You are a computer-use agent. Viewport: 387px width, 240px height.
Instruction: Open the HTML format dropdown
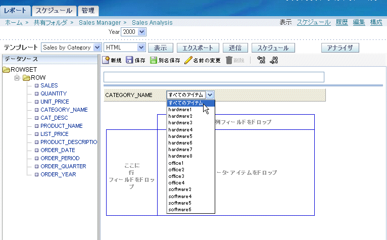[141, 47]
